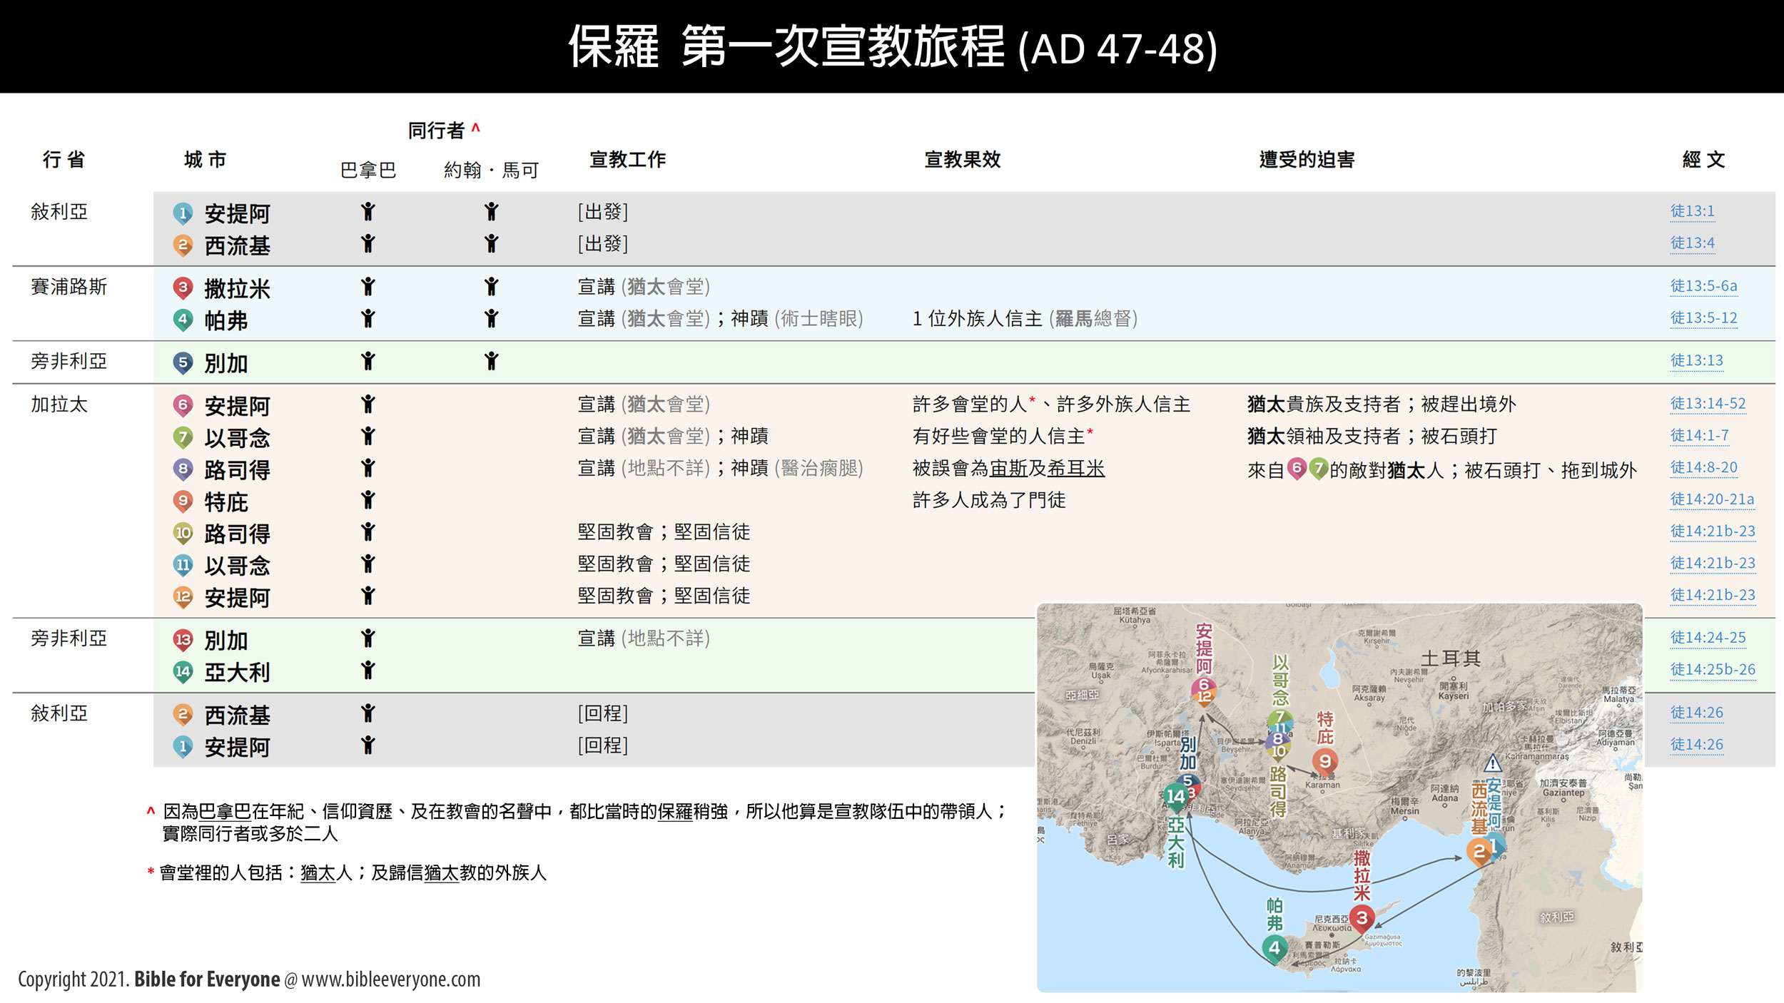This screenshot has width=1784, height=1003.
Task: Click the orange number 2 marker on the map
Action: point(1478,850)
